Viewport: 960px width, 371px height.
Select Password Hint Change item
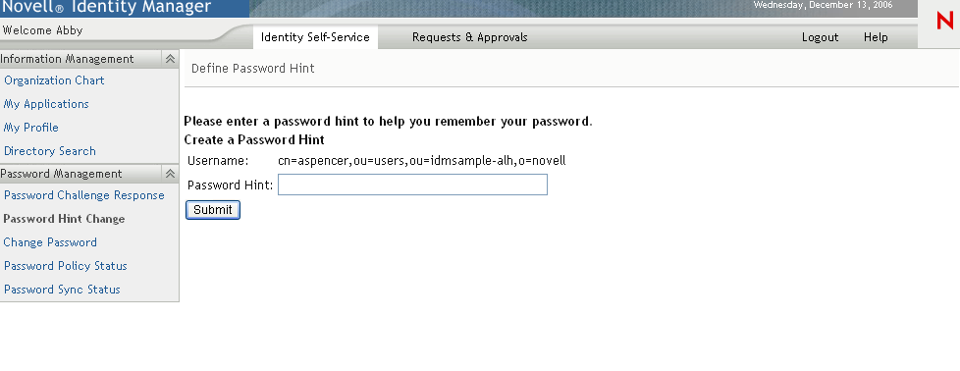click(x=64, y=219)
